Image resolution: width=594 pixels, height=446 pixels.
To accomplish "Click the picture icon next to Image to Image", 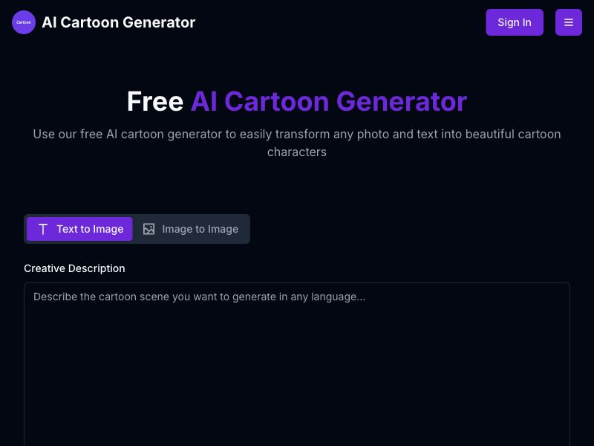I will [148, 229].
